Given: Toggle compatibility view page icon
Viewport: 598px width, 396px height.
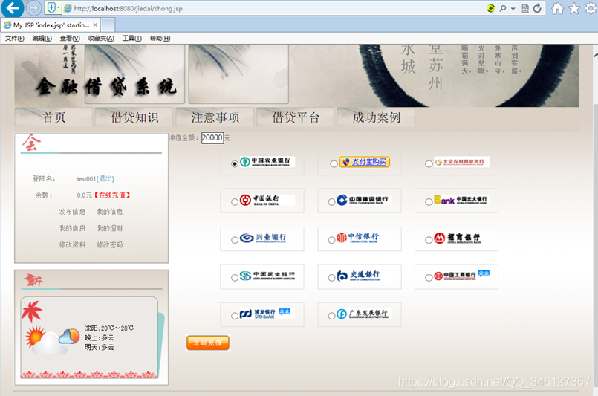Looking at the screenshot, I should [x=525, y=8].
